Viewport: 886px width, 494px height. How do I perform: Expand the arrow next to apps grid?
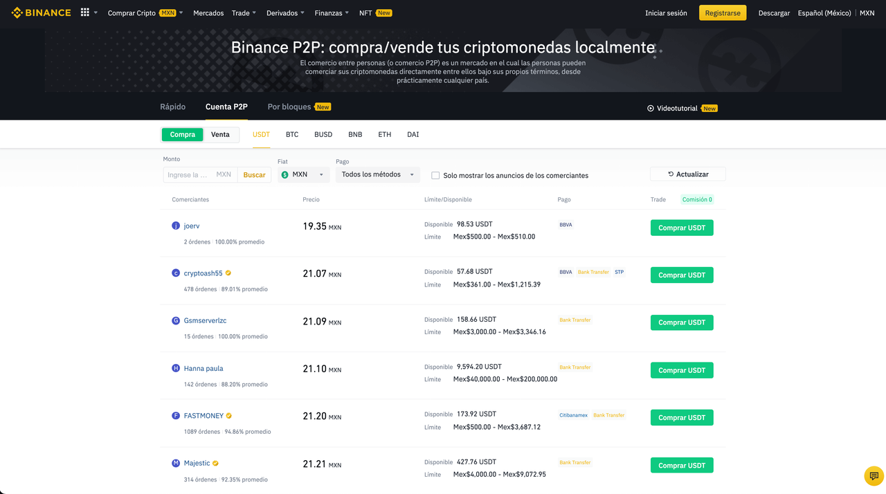pos(96,12)
